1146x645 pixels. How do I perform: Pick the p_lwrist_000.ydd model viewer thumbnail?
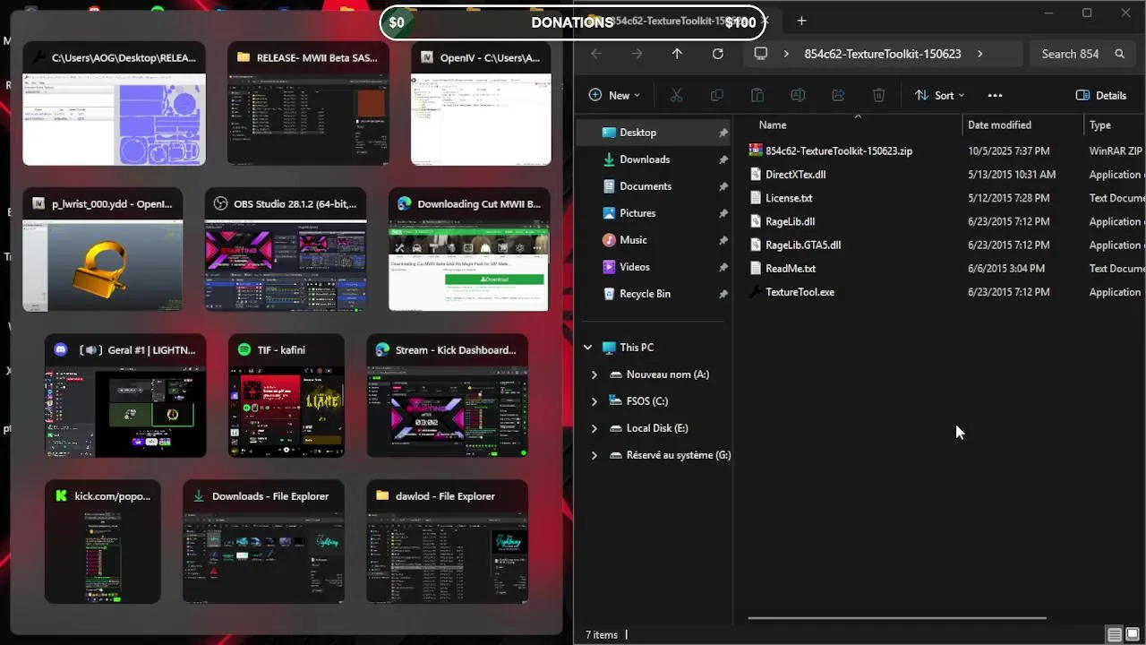(102, 250)
